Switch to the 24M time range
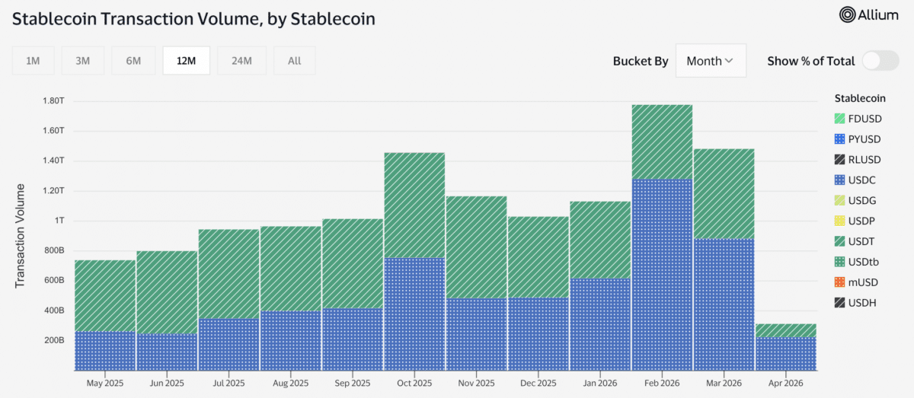The width and height of the screenshot is (914, 398). tap(241, 61)
